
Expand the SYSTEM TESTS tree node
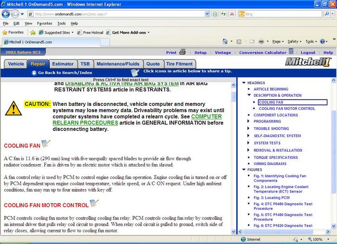248,143
